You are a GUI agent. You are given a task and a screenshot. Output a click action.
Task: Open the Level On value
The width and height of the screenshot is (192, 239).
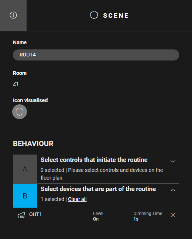pyautogui.click(x=96, y=219)
